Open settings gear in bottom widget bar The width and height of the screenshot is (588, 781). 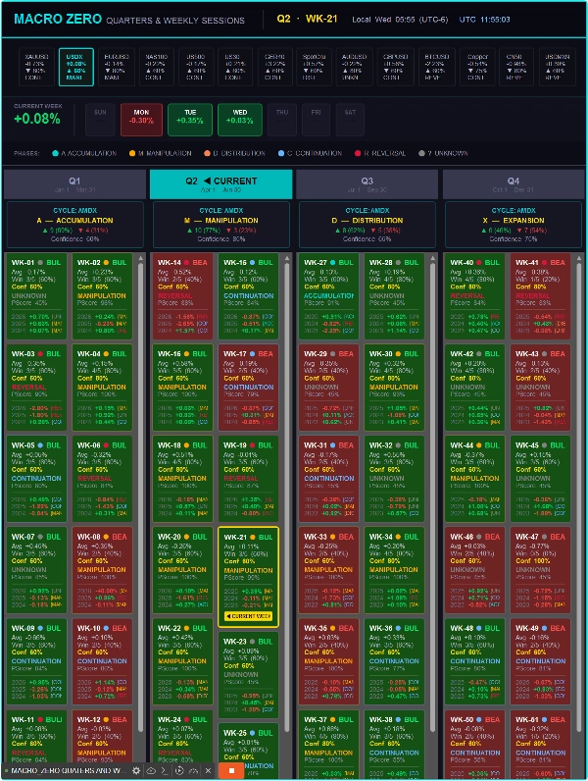click(x=136, y=770)
